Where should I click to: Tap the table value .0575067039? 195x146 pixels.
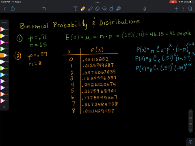pyautogui.click(x=99, y=72)
